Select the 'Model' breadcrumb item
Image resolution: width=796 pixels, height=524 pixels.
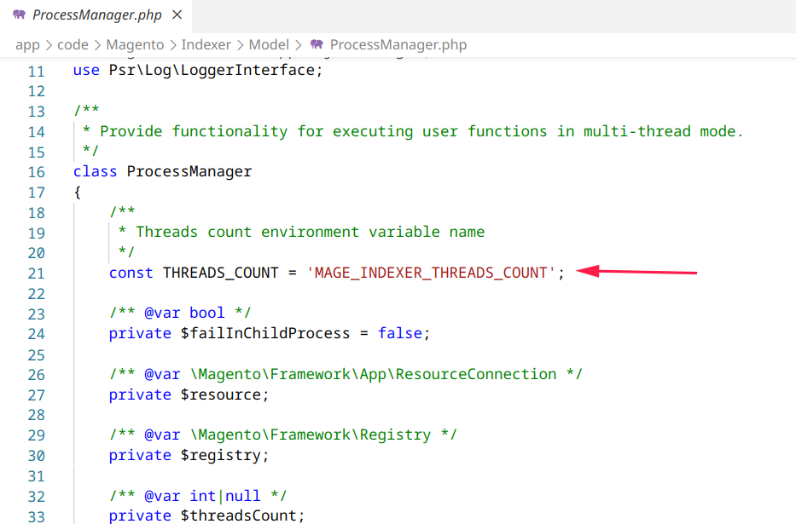[269, 45]
